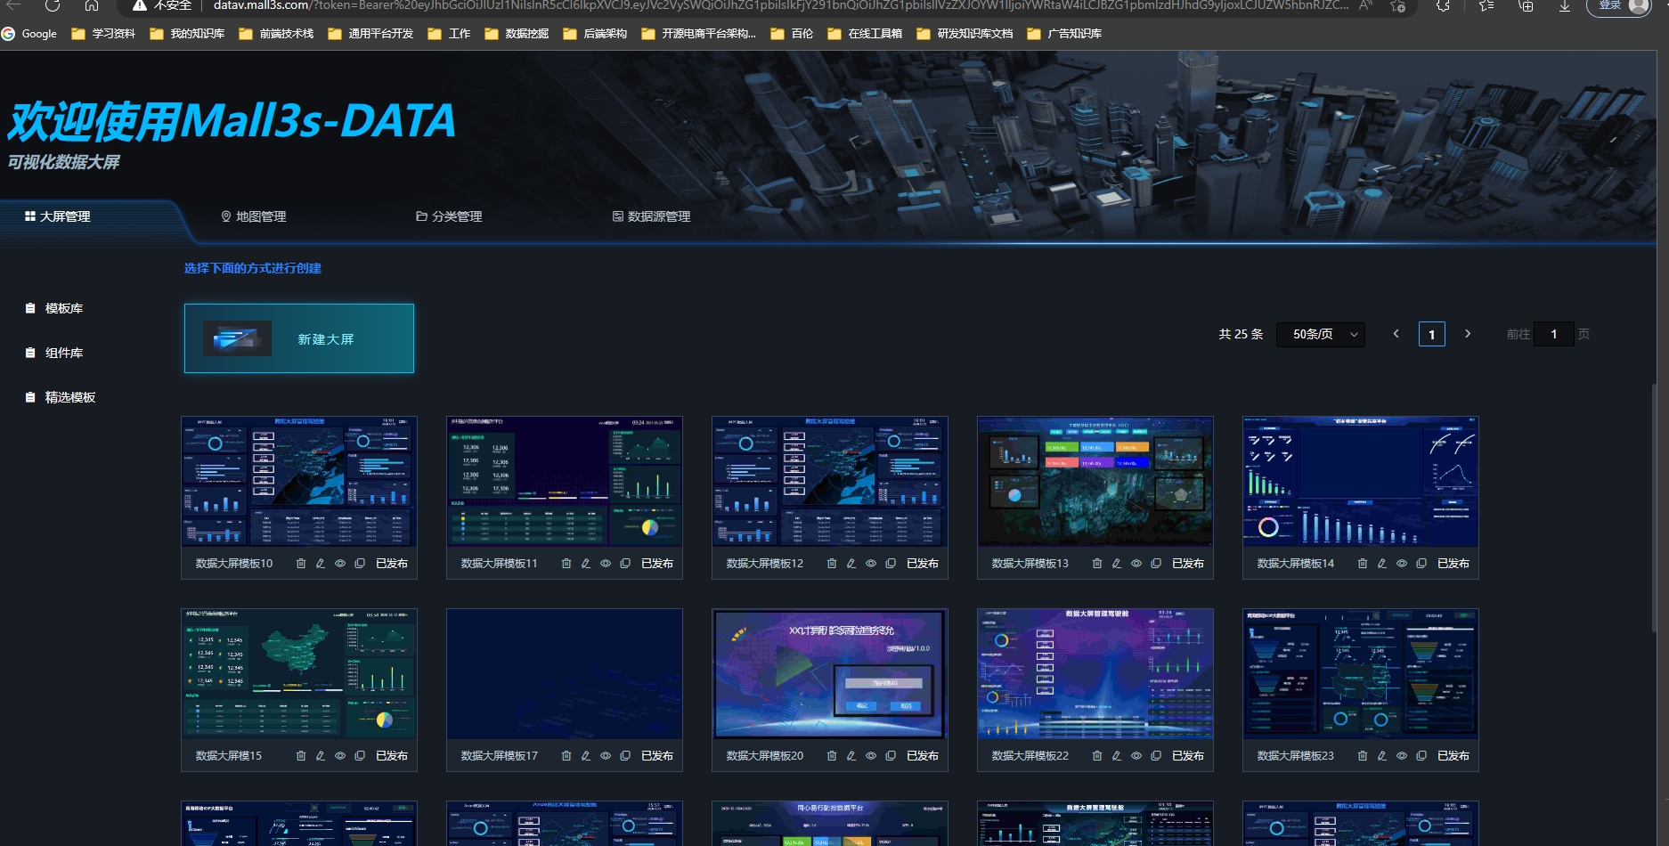The image size is (1669, 846).
Task: Edit 数据大屏模15 with pencil icon
Action: pyautogui.click(x=321, y=756)
